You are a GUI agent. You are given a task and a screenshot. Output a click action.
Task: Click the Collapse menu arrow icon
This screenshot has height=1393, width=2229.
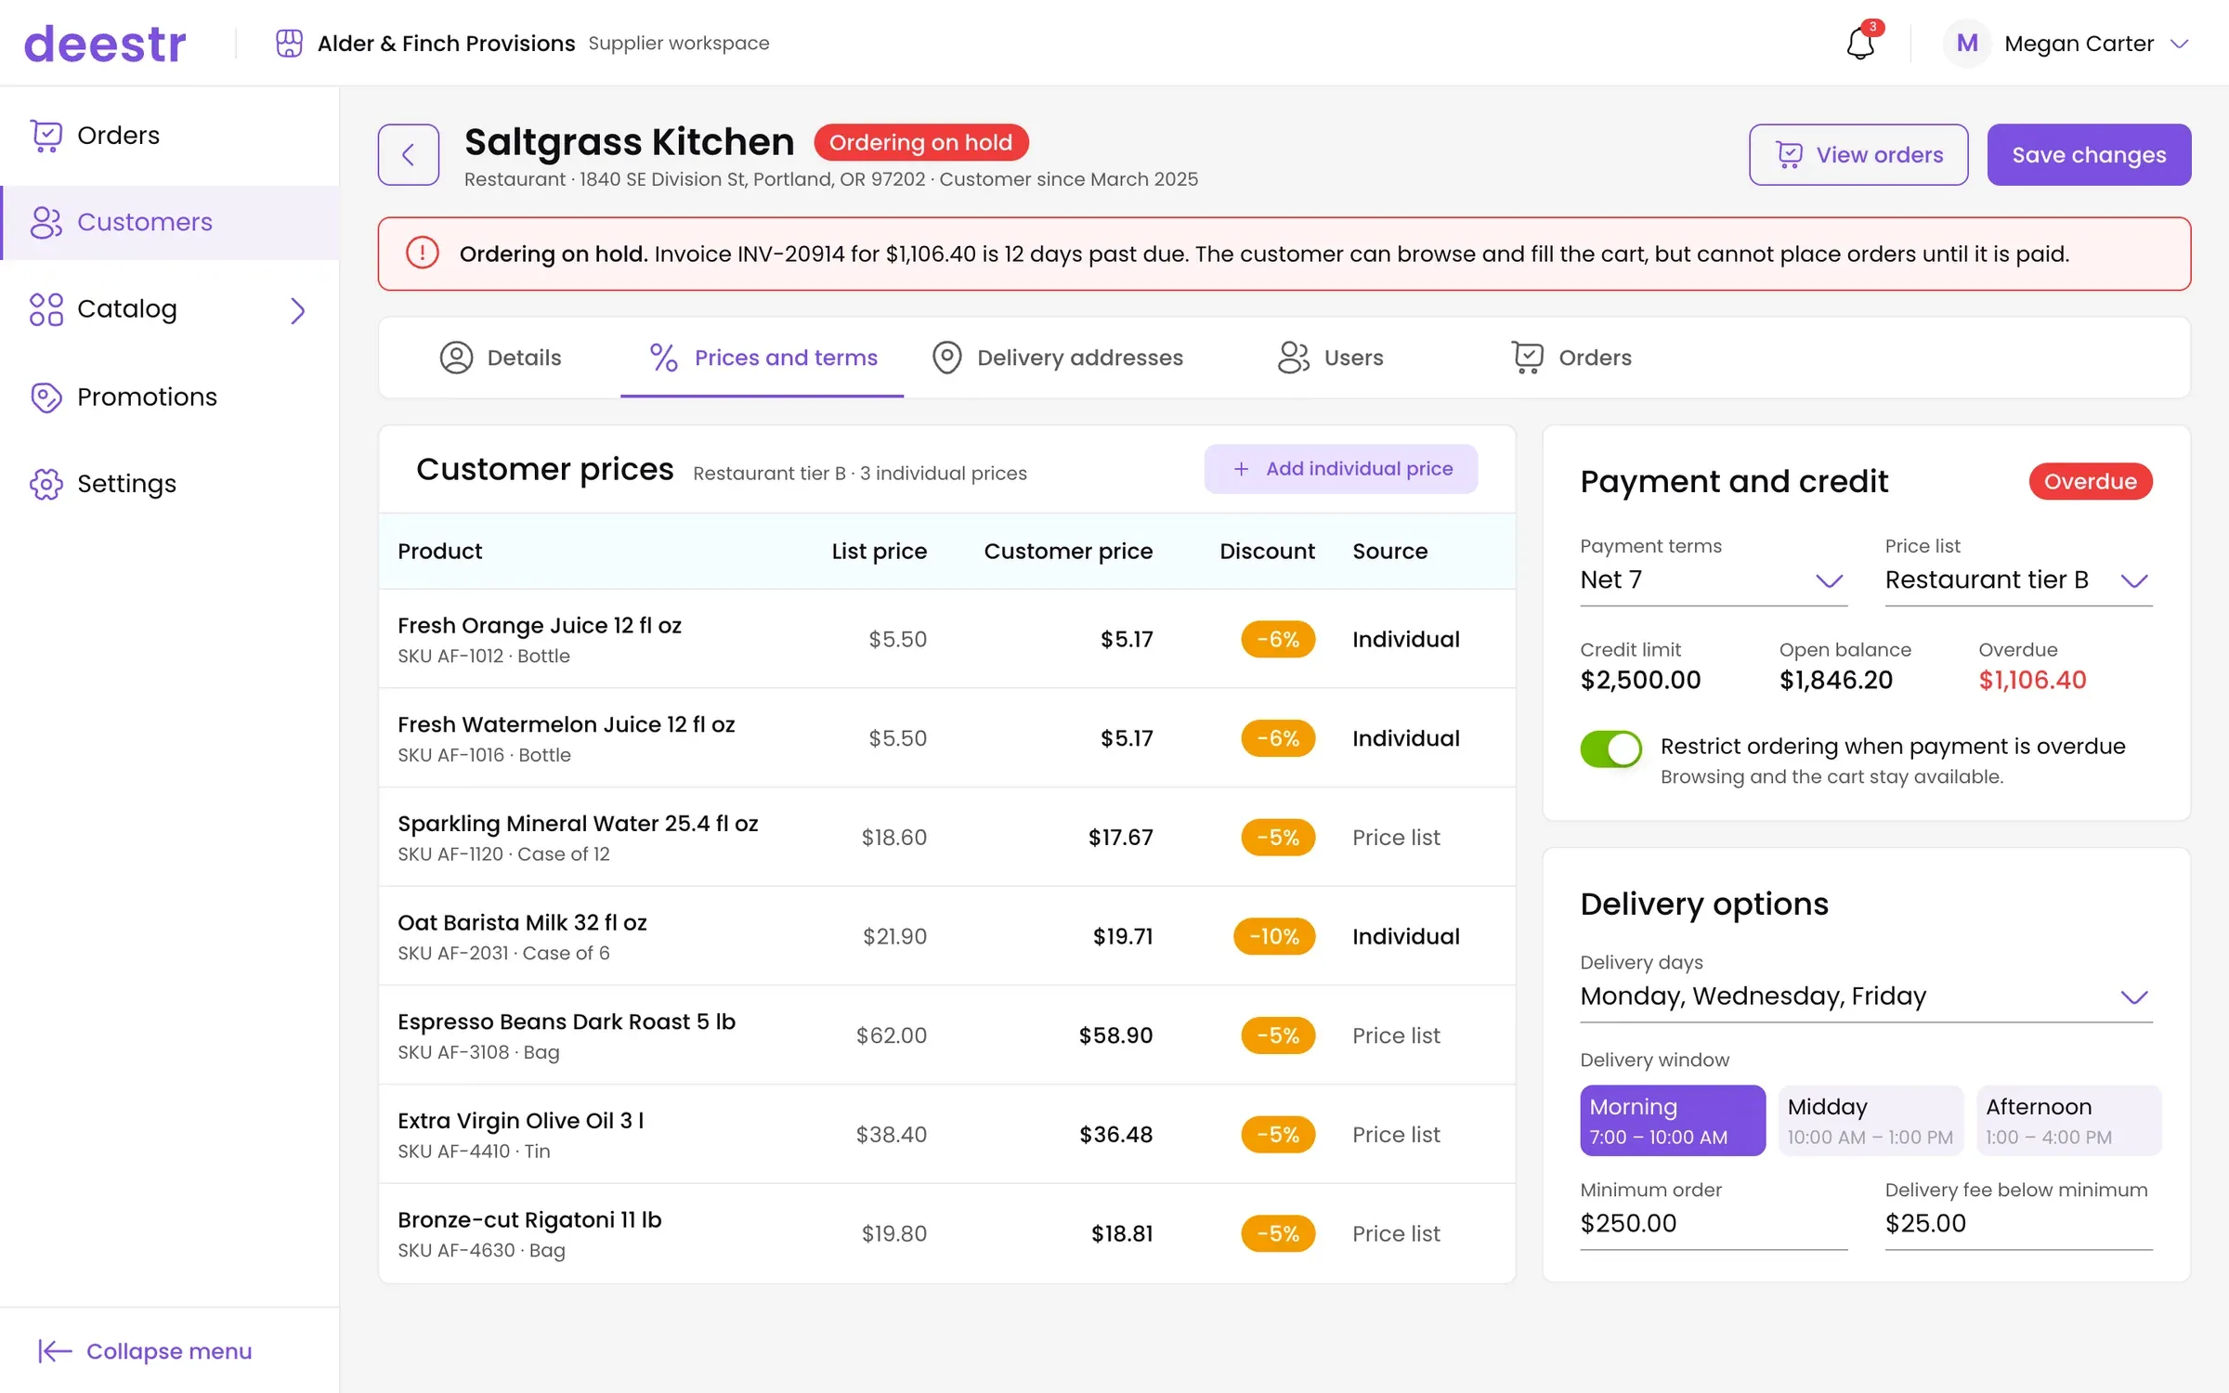point(55,1351)
